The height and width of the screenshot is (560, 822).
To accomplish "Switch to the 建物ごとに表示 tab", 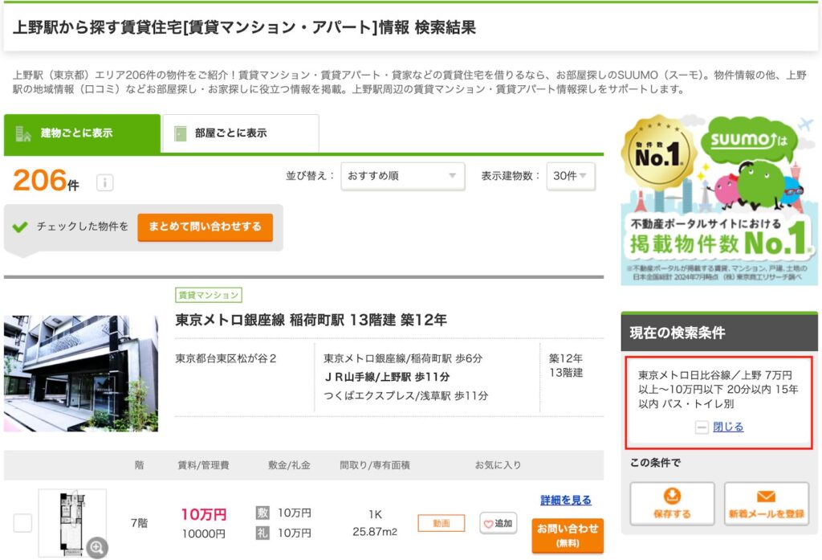I will (x=82, y=133).
